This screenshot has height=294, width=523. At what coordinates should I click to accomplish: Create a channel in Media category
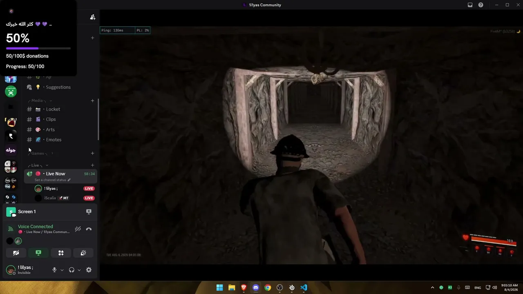pos(92,100)
